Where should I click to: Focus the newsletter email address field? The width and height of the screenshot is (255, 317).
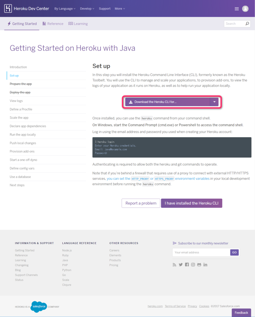coord(201,252)
